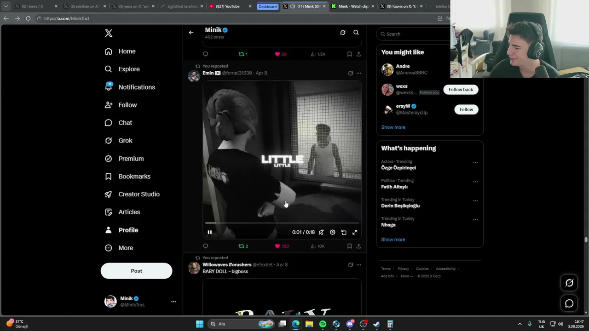Share Emin's post
Viewport: 589px width, 331px height.
point(359,246)
